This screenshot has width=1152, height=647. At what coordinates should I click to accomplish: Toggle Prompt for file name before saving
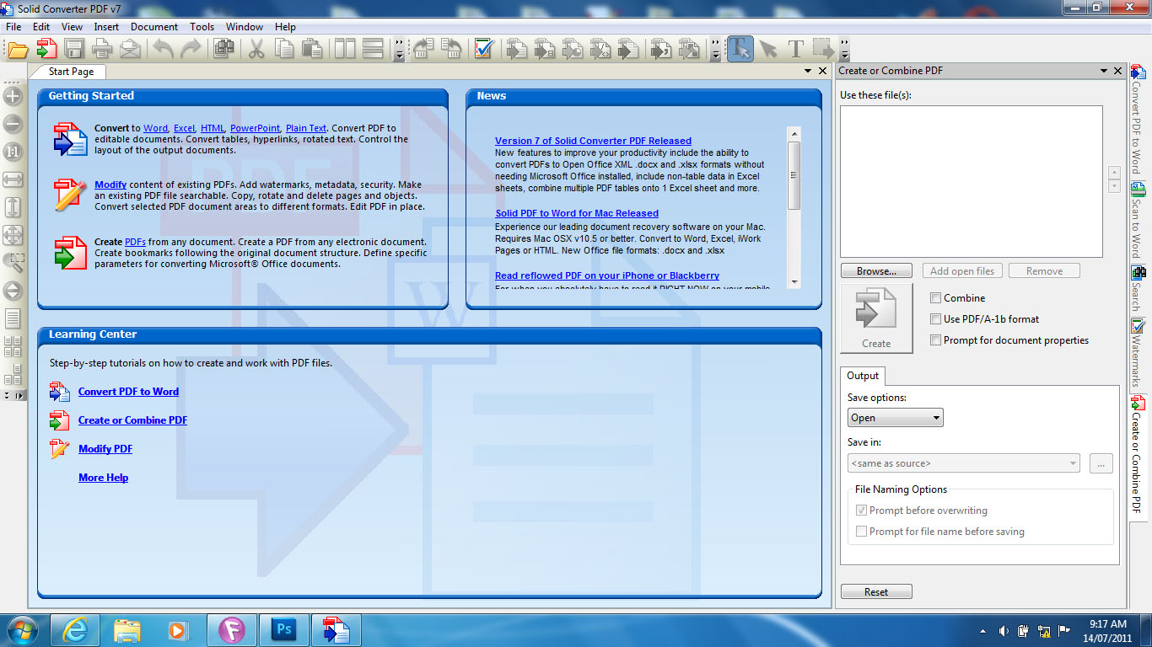[861, 531]
